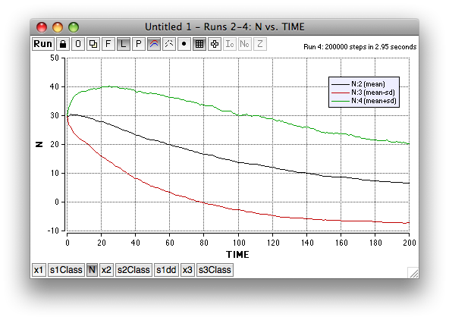Click the green N:4 legend line
449x320 pixels.
click(x=341, y=101)
